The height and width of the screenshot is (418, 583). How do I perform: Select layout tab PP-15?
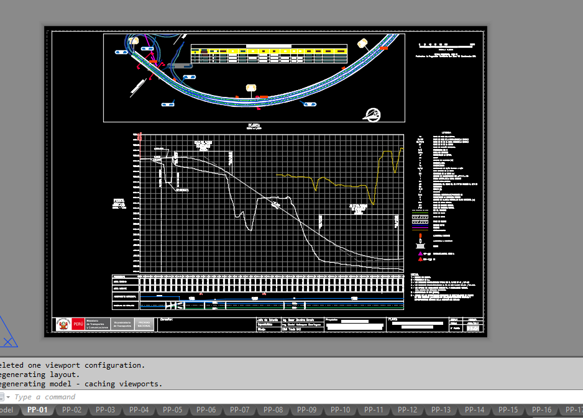tap(508, 410)
